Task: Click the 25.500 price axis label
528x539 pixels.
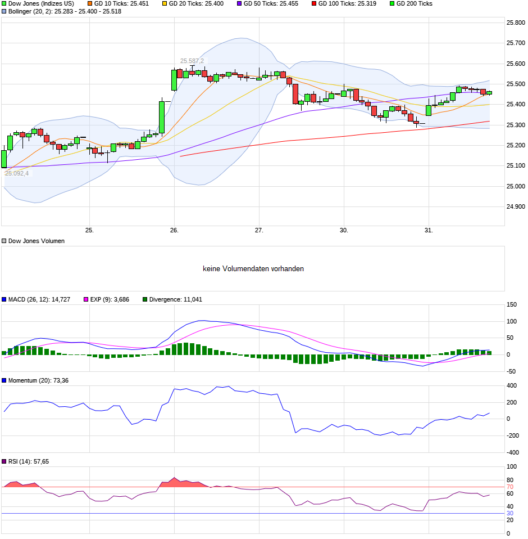Action: [516, 84]
